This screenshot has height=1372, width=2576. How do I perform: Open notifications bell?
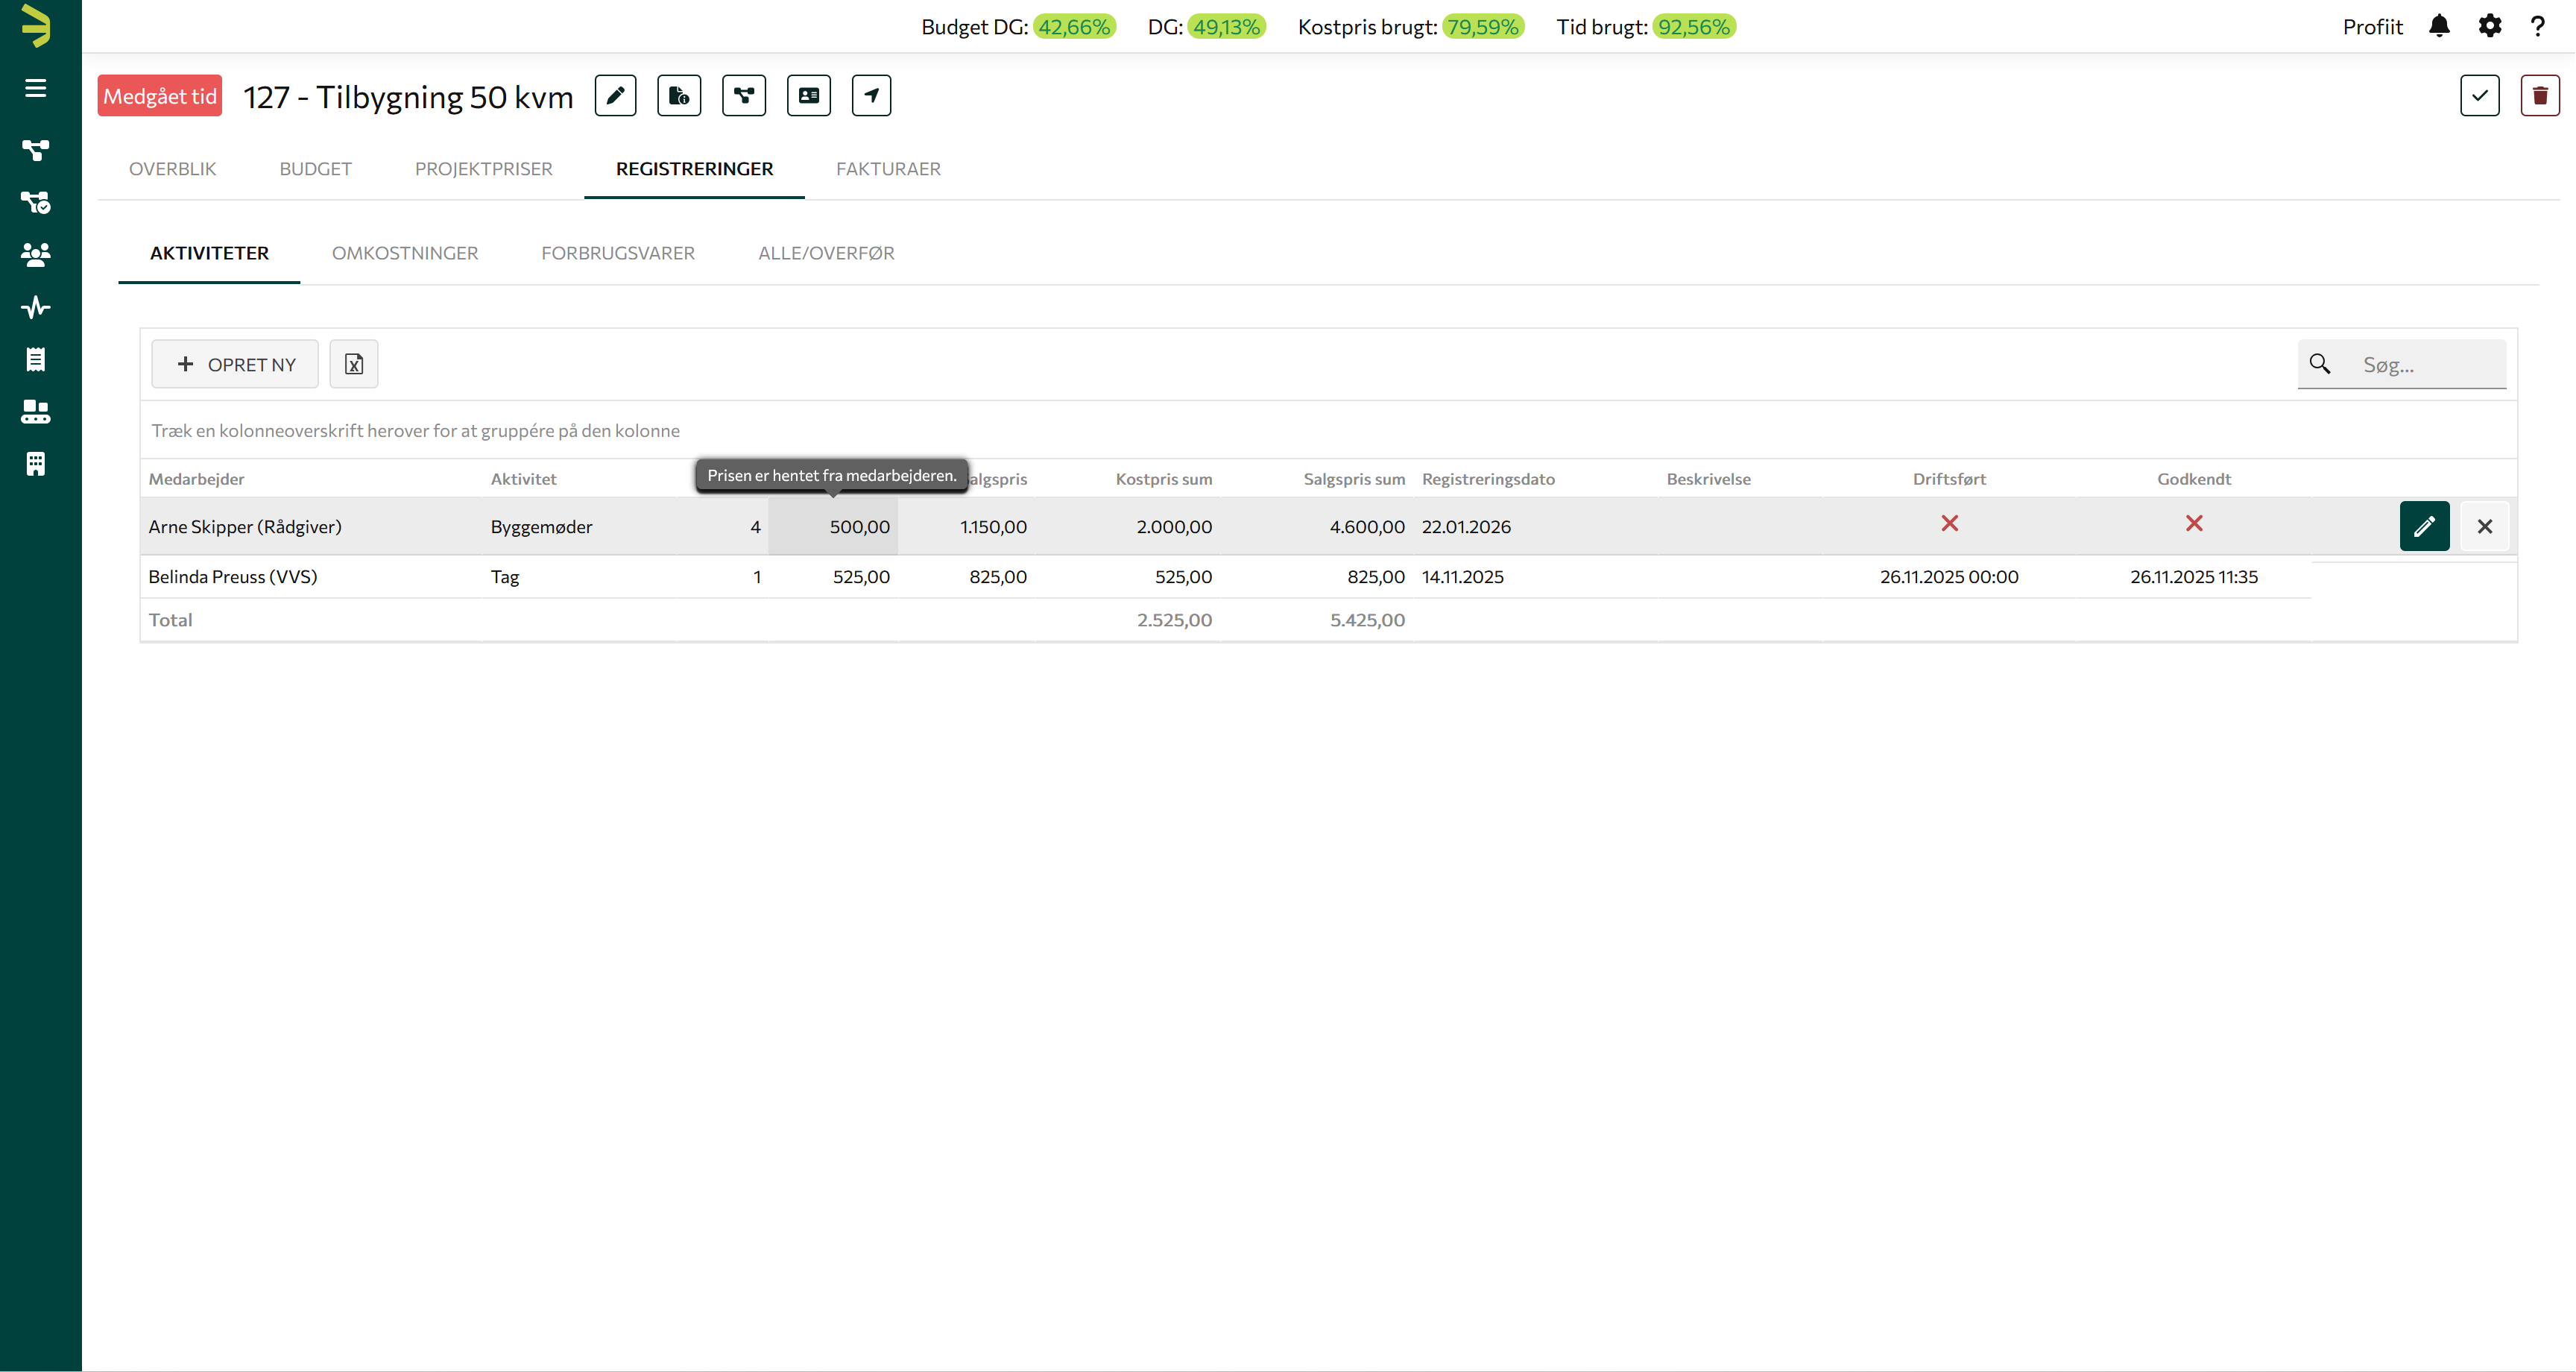[x=2439, y=27]
